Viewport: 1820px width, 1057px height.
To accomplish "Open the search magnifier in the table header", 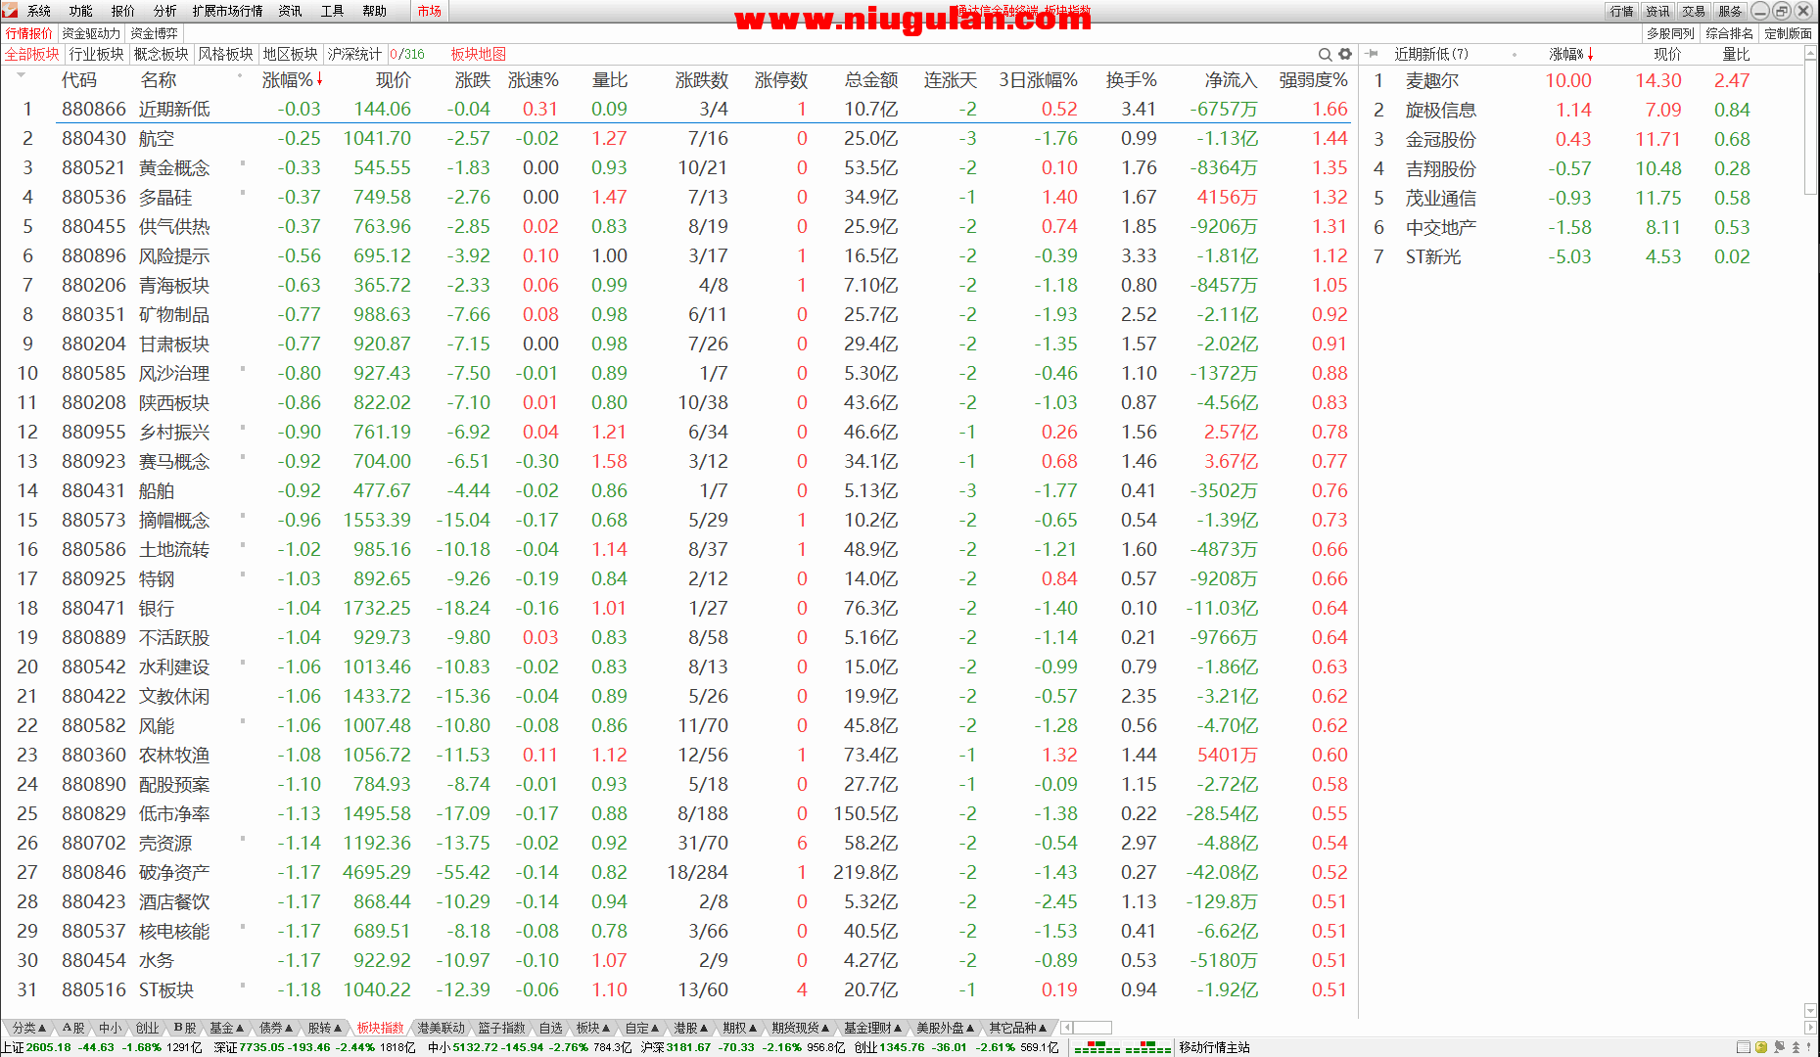I will point(1325,55).
